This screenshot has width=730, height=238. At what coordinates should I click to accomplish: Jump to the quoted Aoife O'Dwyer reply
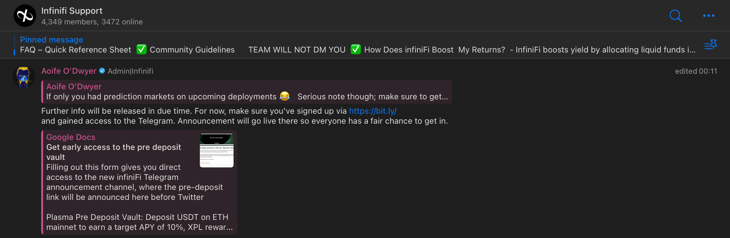(247, 92)
